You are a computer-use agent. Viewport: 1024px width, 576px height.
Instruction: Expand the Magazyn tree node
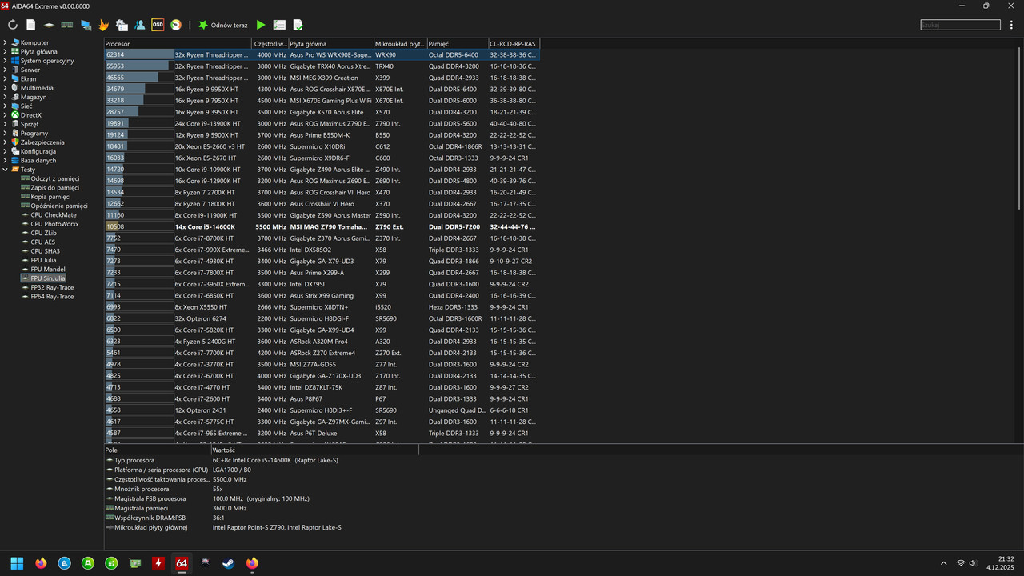6,97
